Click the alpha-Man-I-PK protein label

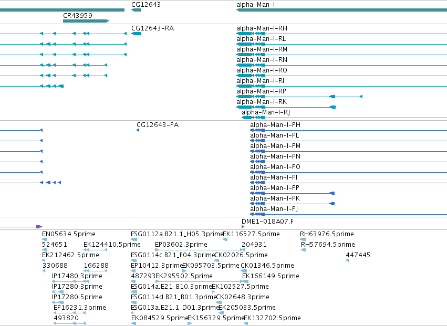coord(275,198)
